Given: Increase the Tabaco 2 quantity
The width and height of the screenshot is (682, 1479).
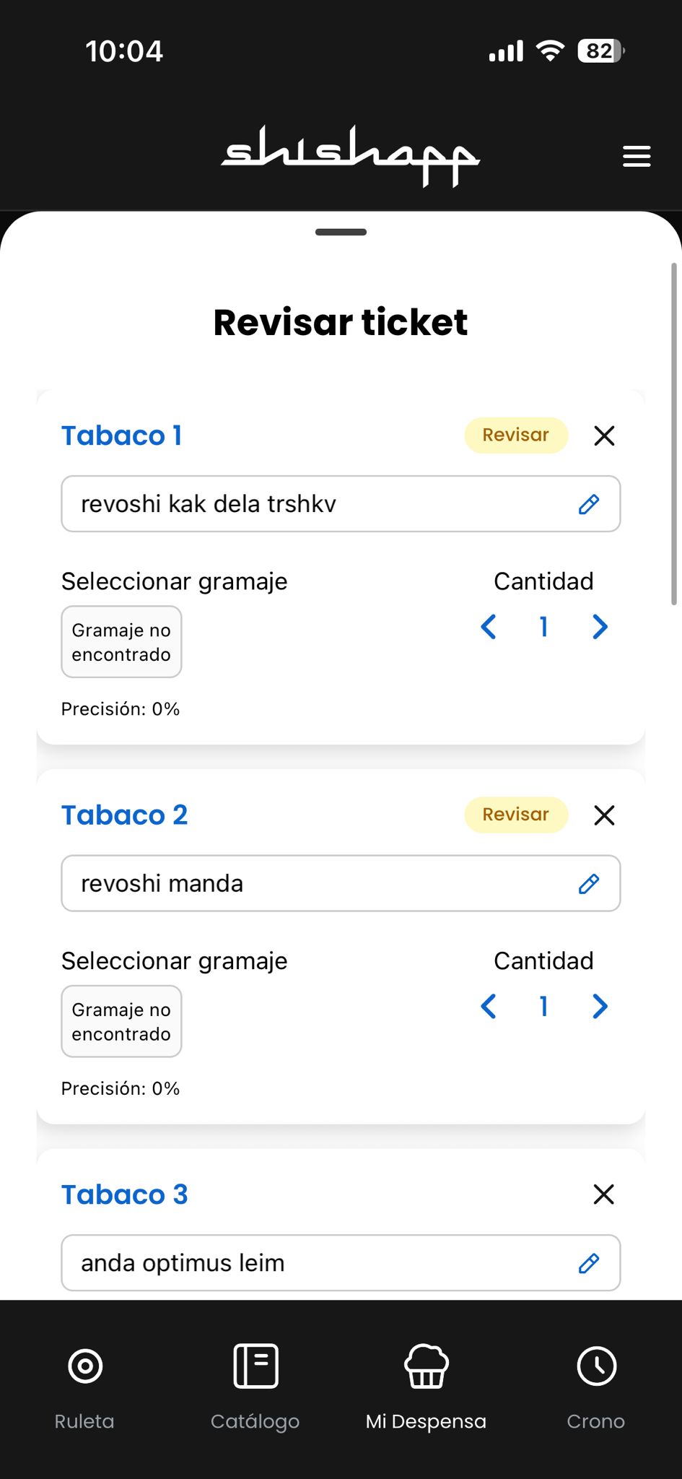Looking at the screenshot, I should point(600,1006).
